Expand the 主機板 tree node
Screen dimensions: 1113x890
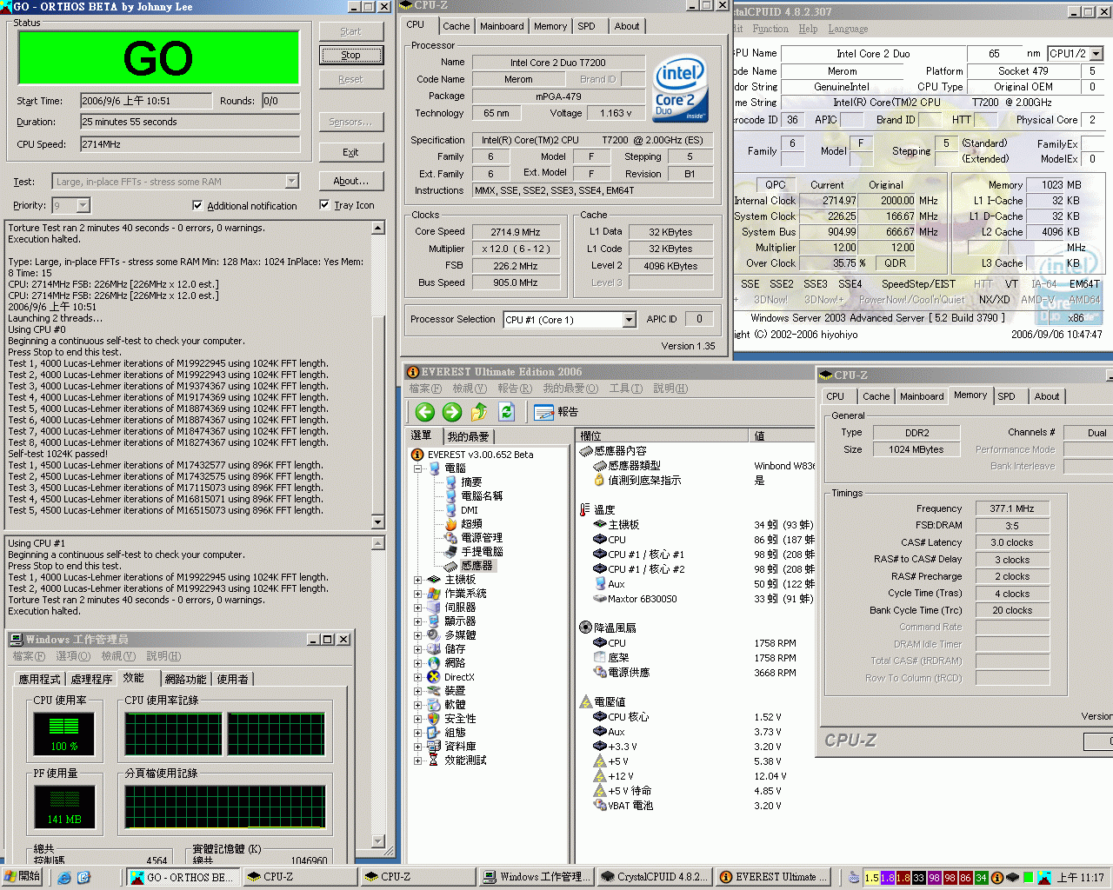pyautogui.click(x=417, y=580)
